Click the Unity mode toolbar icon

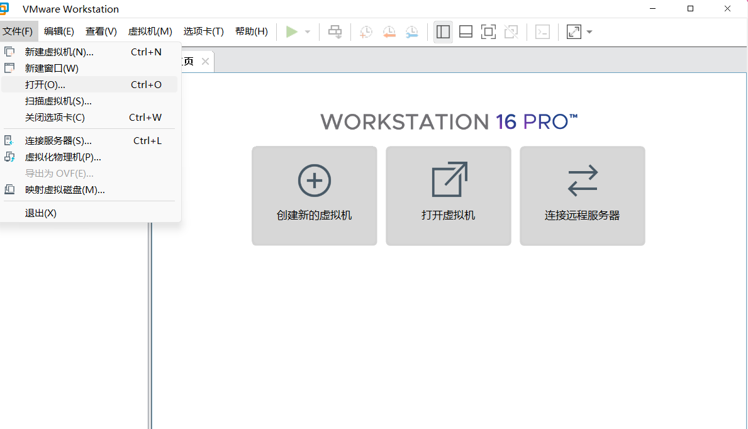click(x=511, y=32)
